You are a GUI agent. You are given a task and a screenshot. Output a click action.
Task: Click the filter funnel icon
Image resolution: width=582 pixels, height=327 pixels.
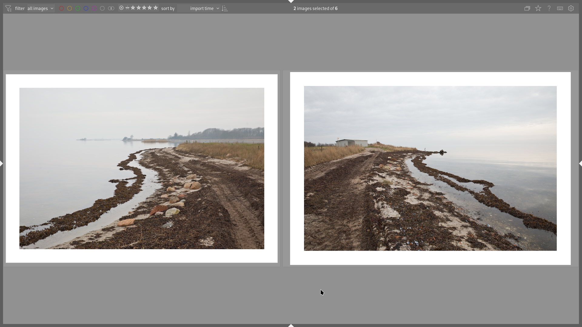click(x=8, y=8)
